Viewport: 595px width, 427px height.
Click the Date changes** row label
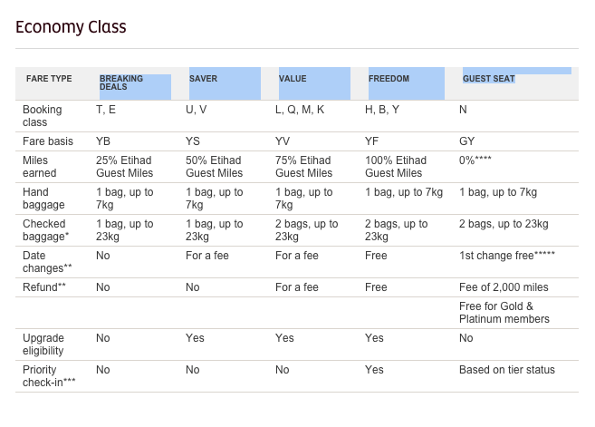pos(44,262)
